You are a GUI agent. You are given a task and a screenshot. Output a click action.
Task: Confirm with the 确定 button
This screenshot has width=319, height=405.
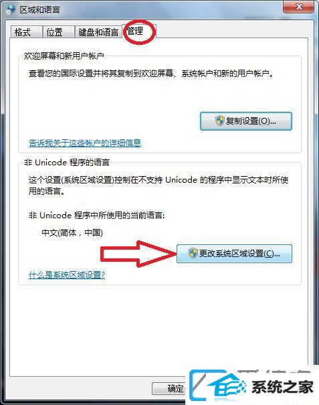click(169, 388)
